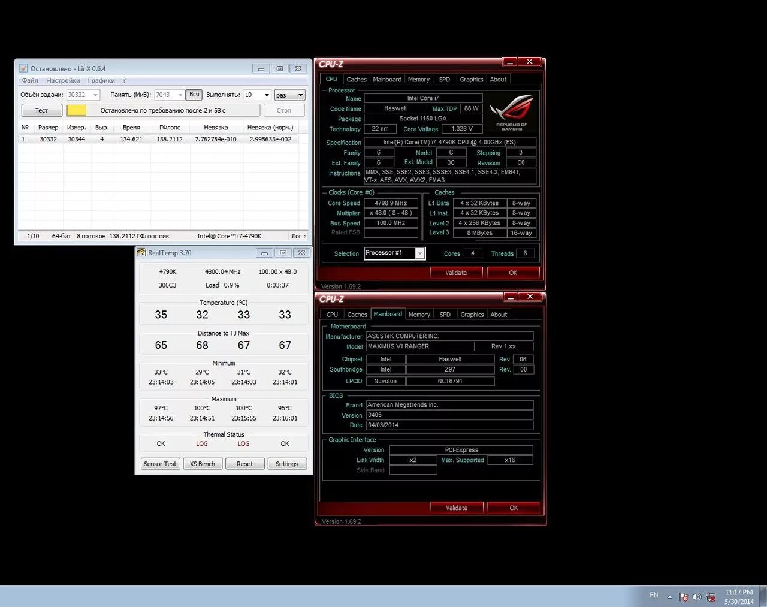Switch to Mainboard tab in top CPU-Z
The height and width of the screenshot is (607, 767).
coord(387,79)
